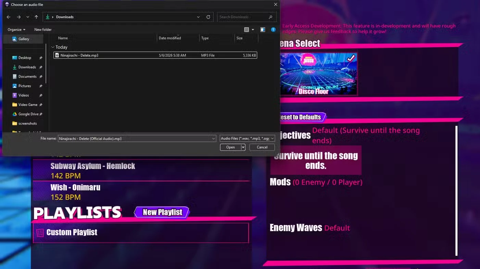
Task: Sort files by Type column
Action: [x=205, y=38]
